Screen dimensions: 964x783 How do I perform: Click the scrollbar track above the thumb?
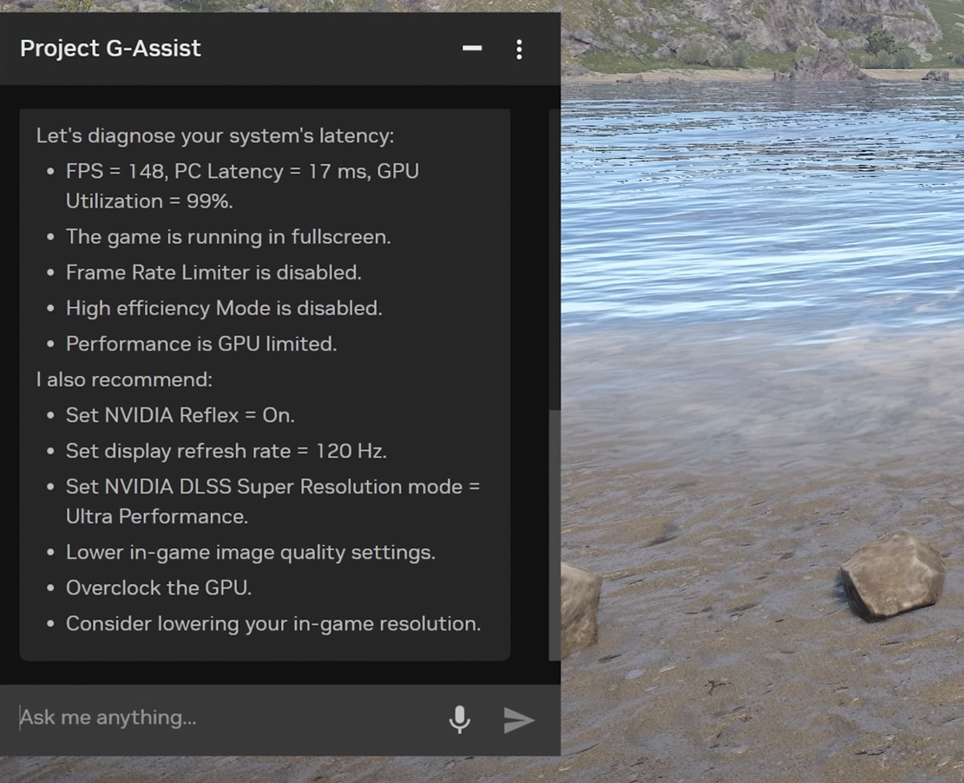point(554,260)
